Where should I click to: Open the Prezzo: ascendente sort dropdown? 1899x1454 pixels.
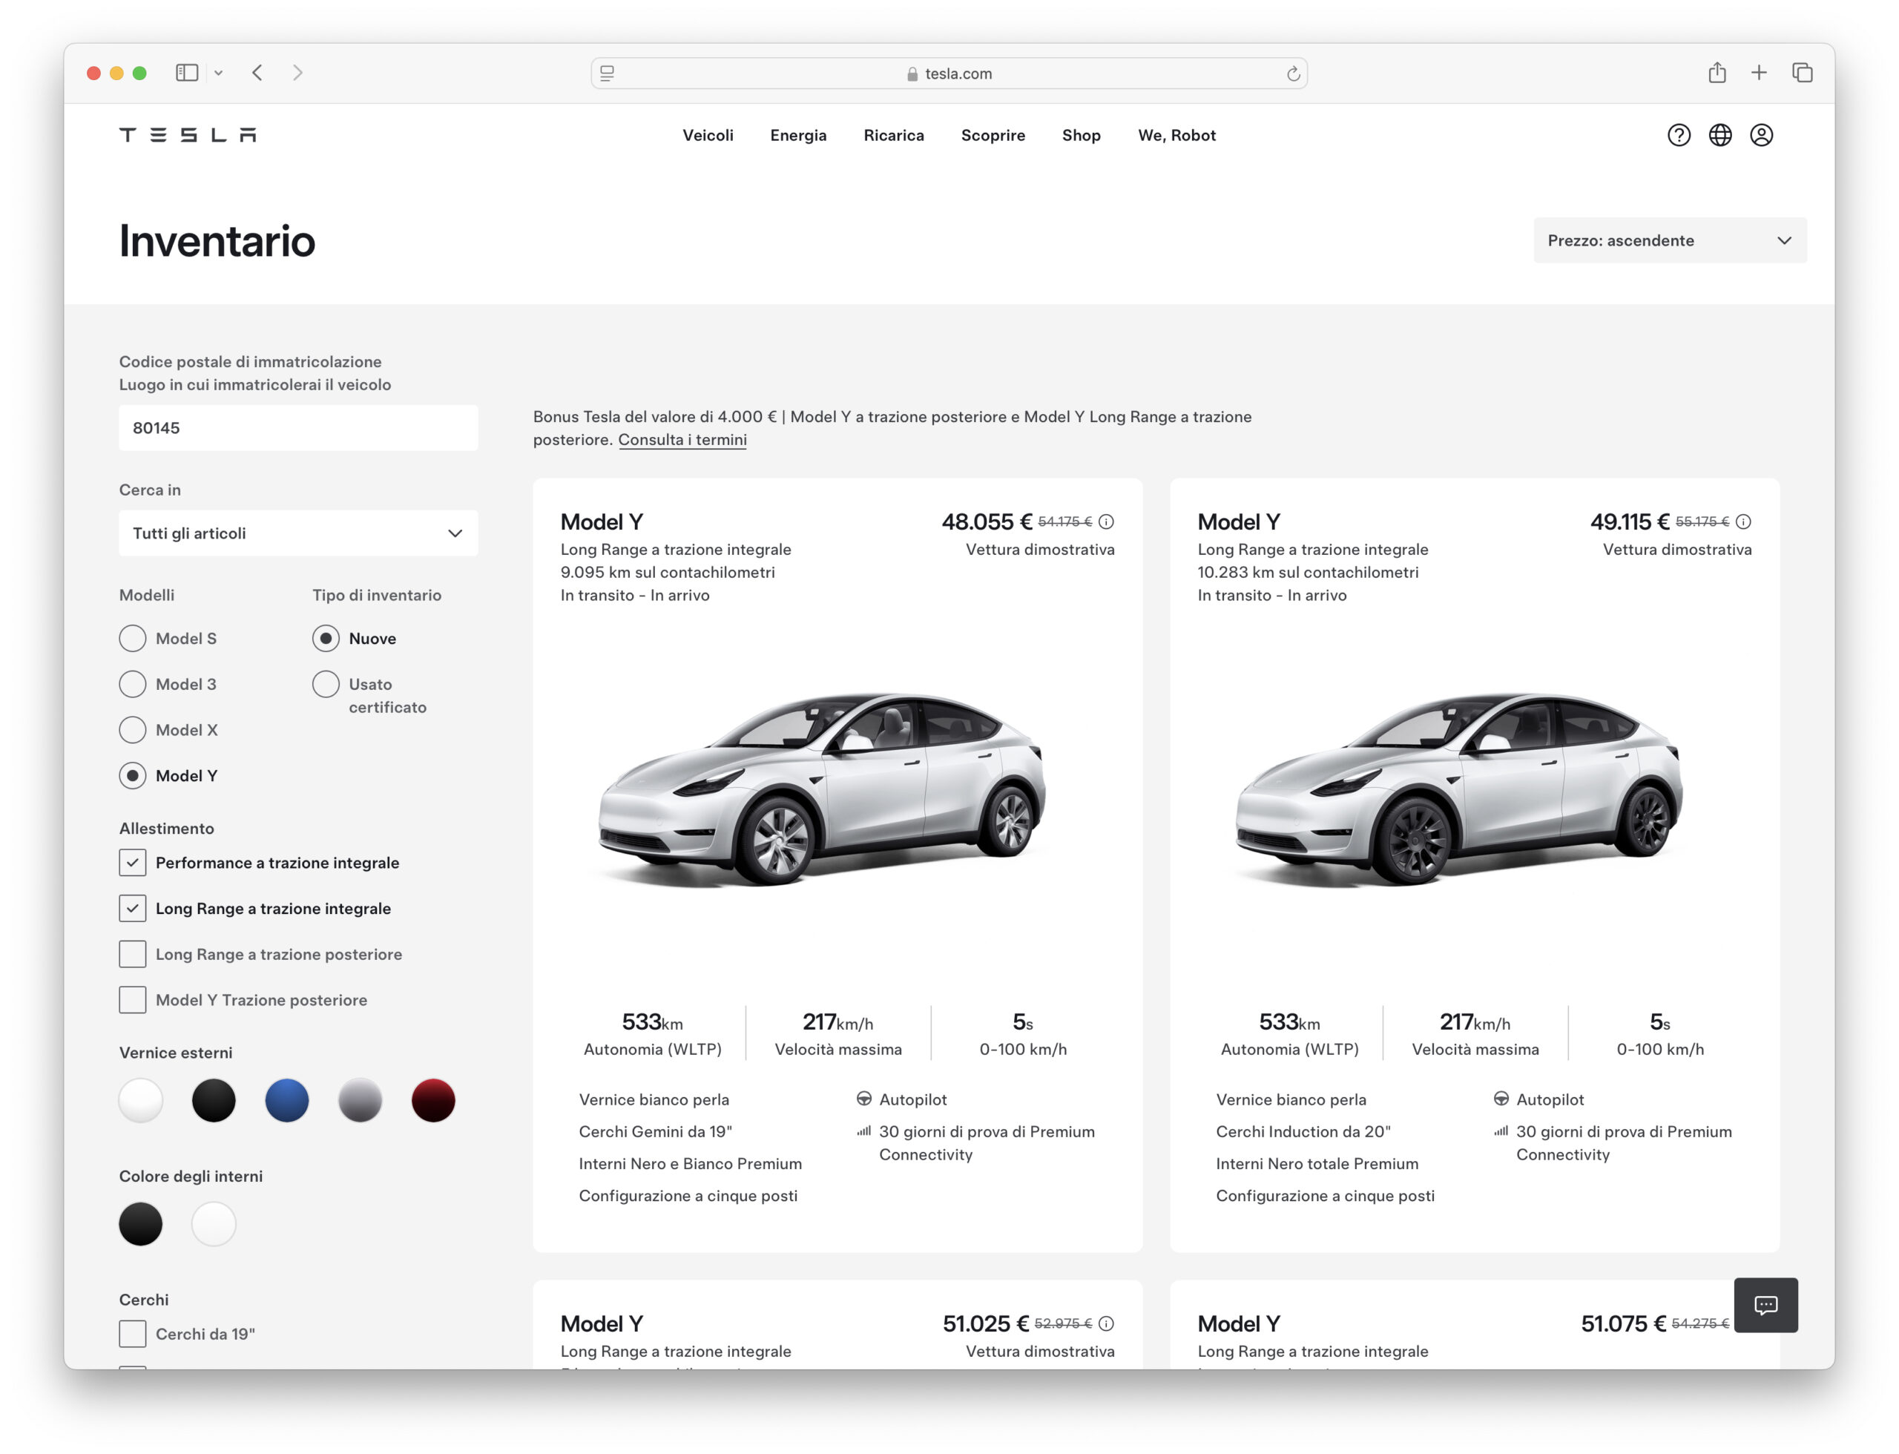click(x=1670, y=240)
